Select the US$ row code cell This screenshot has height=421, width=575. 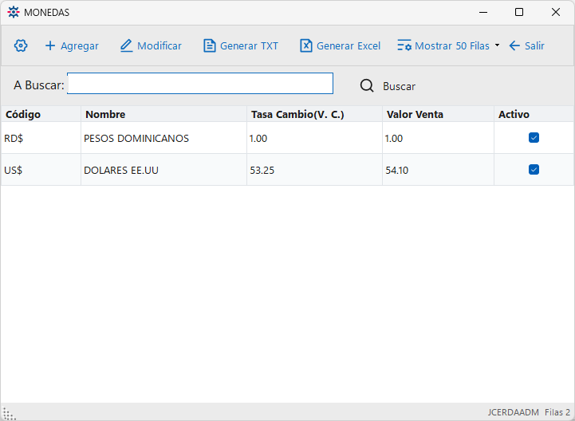41,170
